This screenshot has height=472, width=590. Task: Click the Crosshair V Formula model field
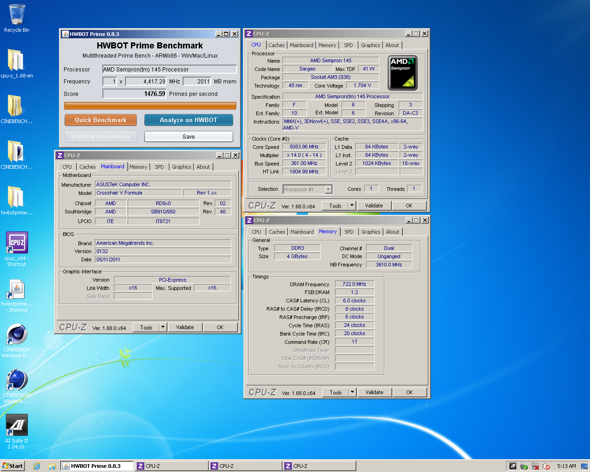[x=138, y=193]
